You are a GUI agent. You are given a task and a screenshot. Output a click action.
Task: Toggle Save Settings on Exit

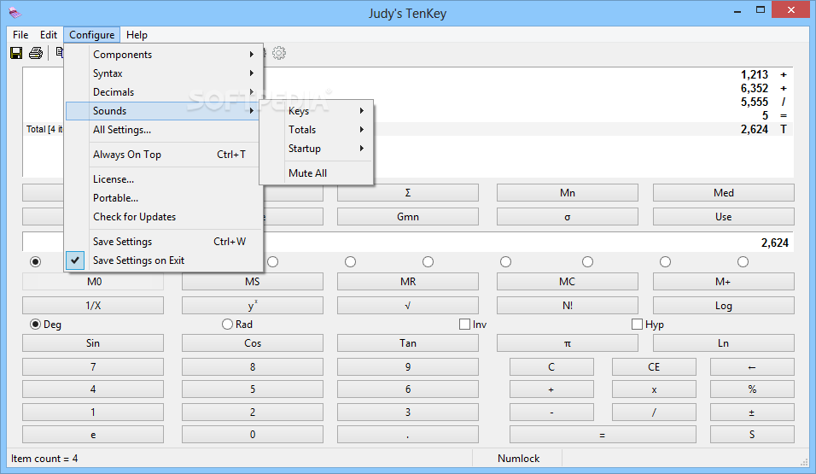(x=164, y=260)
